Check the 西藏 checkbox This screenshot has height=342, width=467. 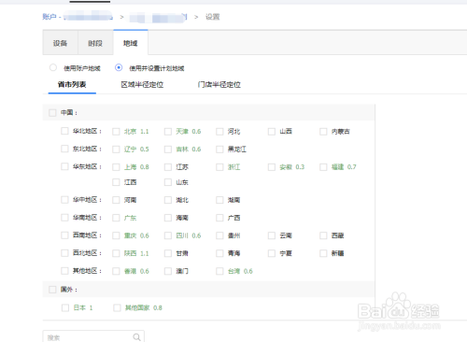(323, 235)
